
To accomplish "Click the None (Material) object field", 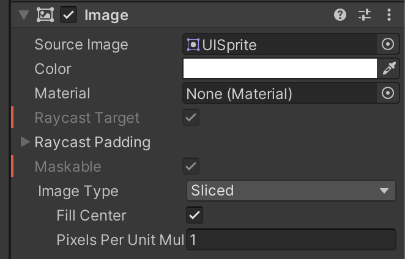I will pyautogui.click(x=280, y=93).
